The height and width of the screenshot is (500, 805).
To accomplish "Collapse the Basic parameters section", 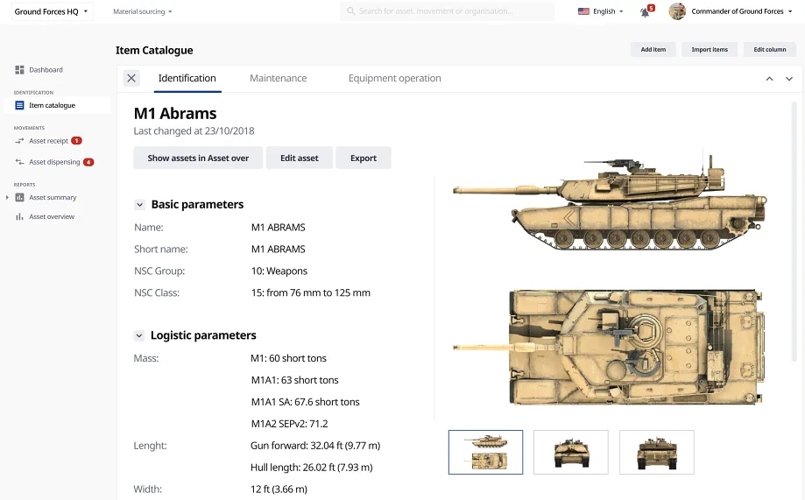I will (x=139, y=205).
